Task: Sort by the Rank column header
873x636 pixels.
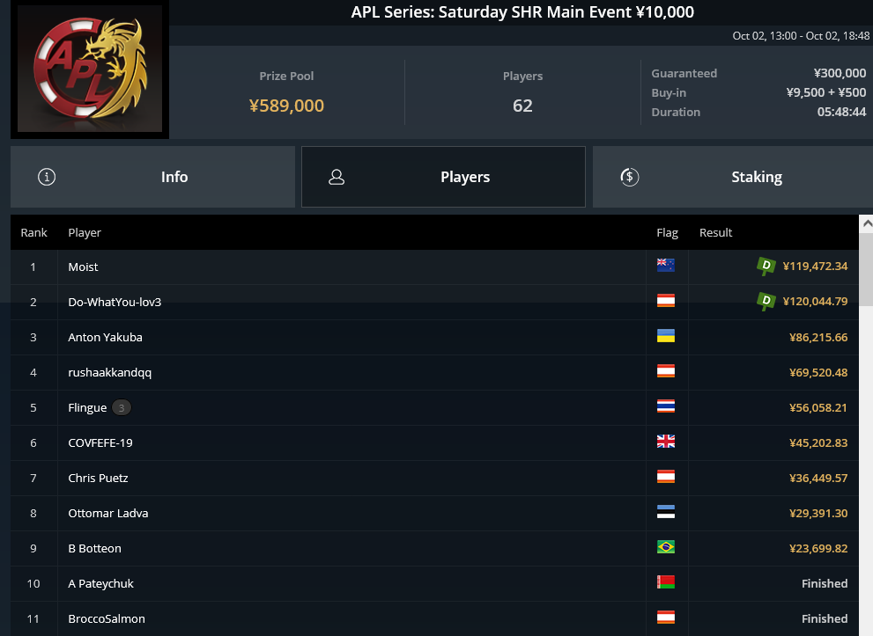Action: tap(34, 232)
